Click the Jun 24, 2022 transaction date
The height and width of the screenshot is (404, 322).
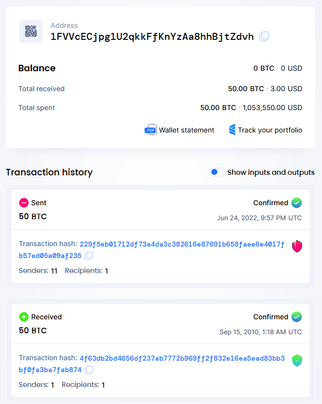(259, 218)
